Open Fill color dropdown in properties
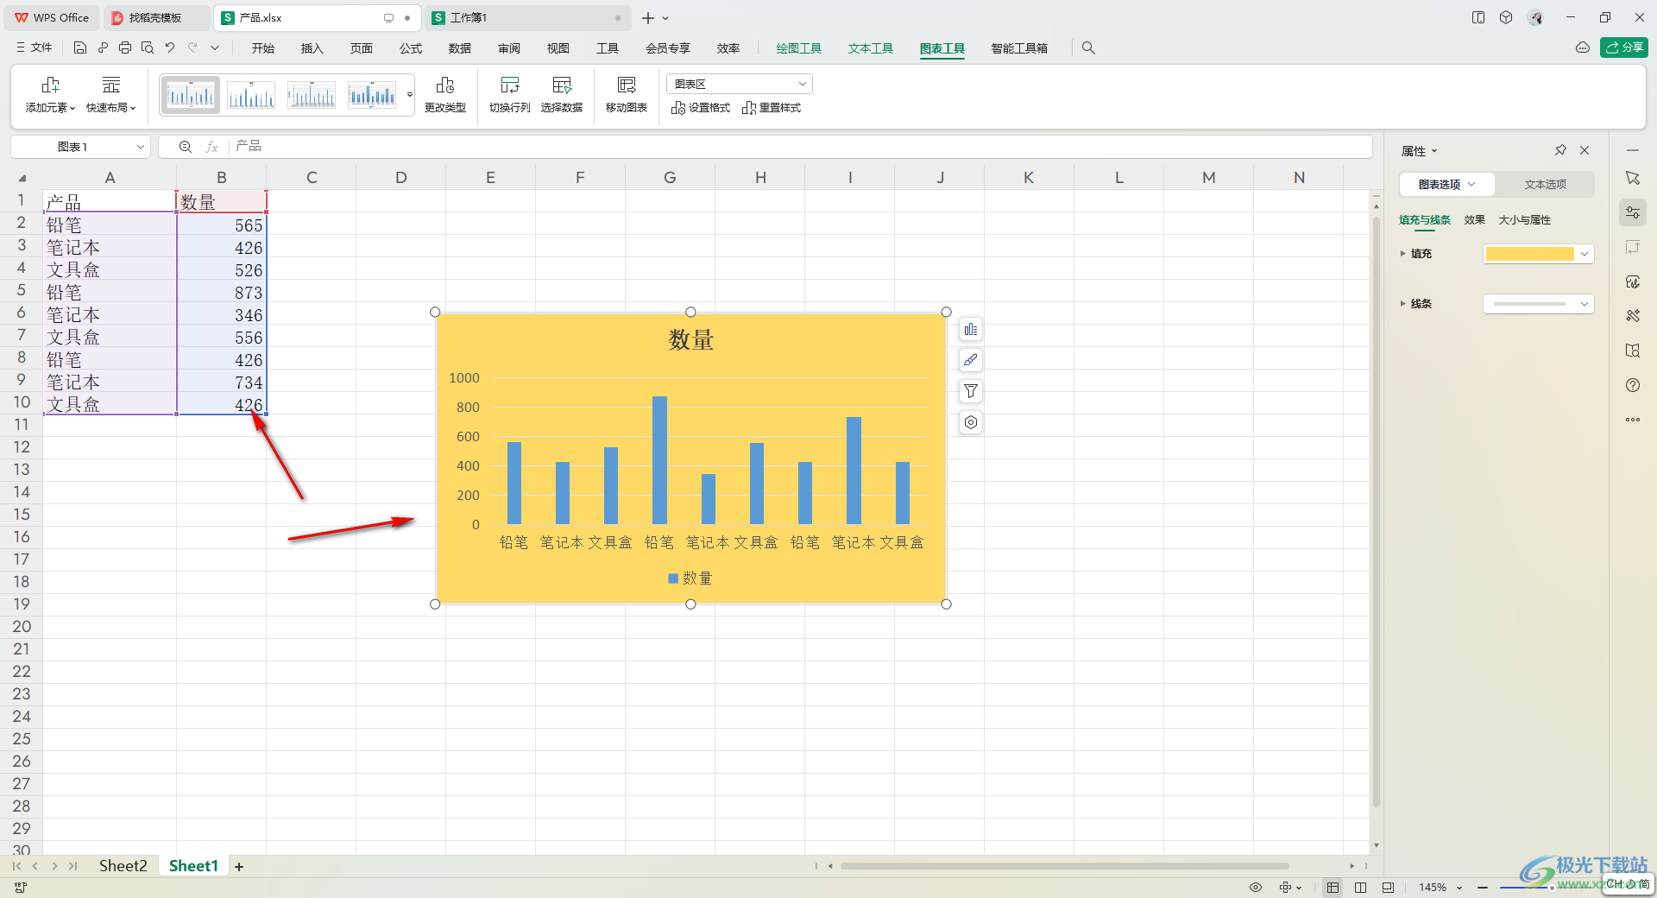Image resolution: width=1657 pixels, height=898 pixels. tap(1539, 254)
